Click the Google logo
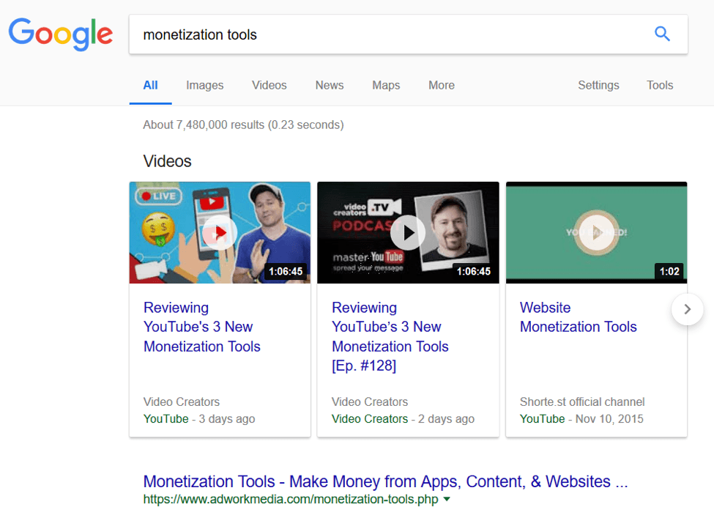The width and height of the screenshot is (714, 507). [61, 34]
